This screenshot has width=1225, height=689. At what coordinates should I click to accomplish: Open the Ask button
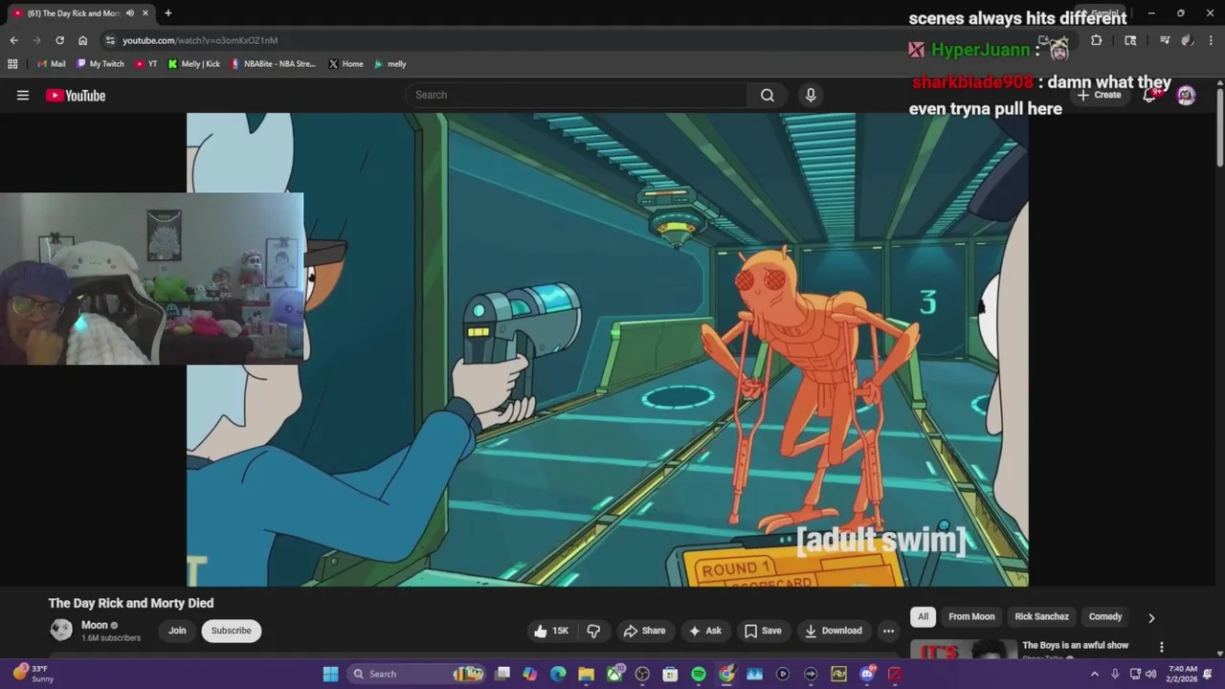pyautogui.click(x=705, y=631)
